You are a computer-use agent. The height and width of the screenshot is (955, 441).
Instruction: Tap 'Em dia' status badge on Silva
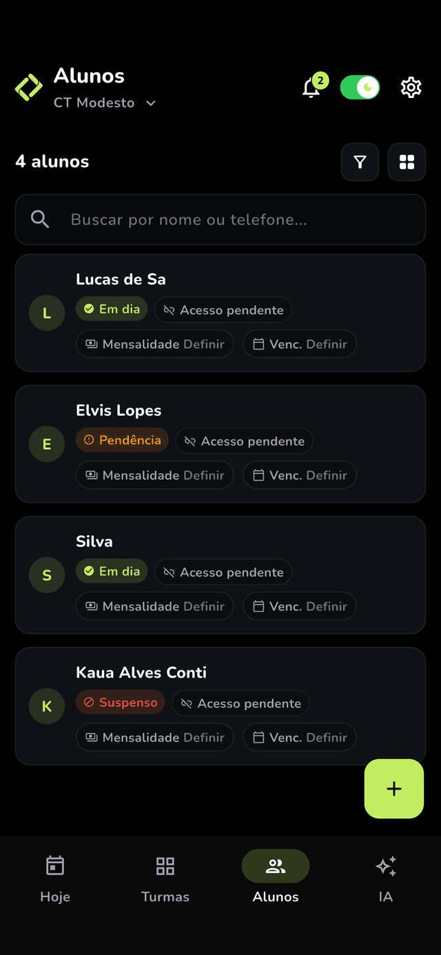coord(112,571)
